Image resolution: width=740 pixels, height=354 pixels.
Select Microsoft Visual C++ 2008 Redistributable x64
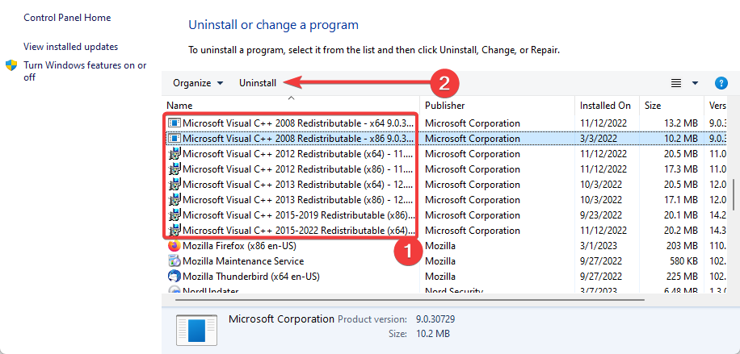299,123
